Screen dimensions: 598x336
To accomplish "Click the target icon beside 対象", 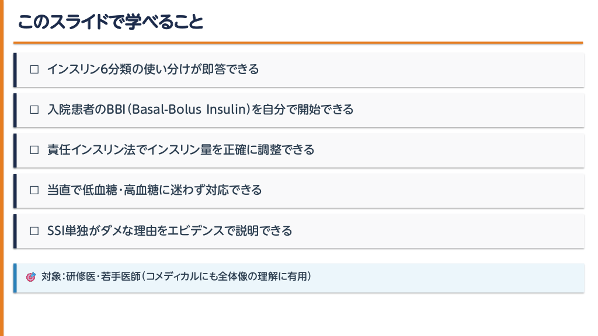I will tap(31, 277).
